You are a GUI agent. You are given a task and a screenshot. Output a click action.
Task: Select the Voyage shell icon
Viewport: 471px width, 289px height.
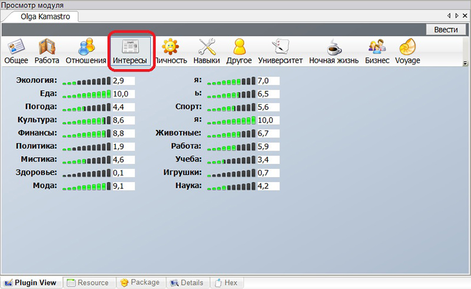click(x=407, y=51)
